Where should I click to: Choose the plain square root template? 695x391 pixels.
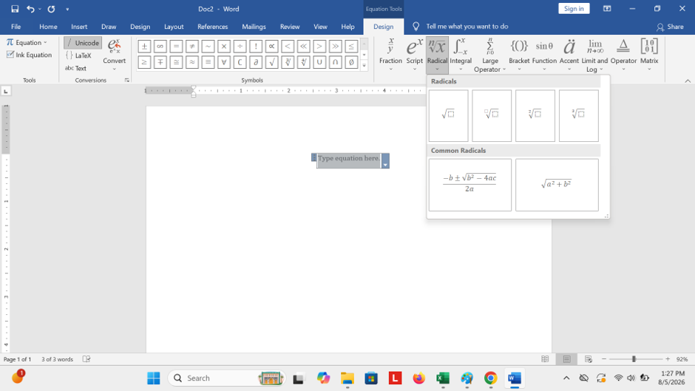coord(448,116)
